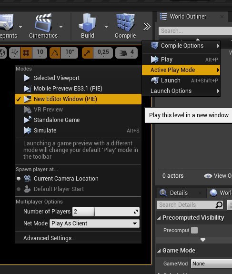Click the World Outliner list icon

coord(163,17)
